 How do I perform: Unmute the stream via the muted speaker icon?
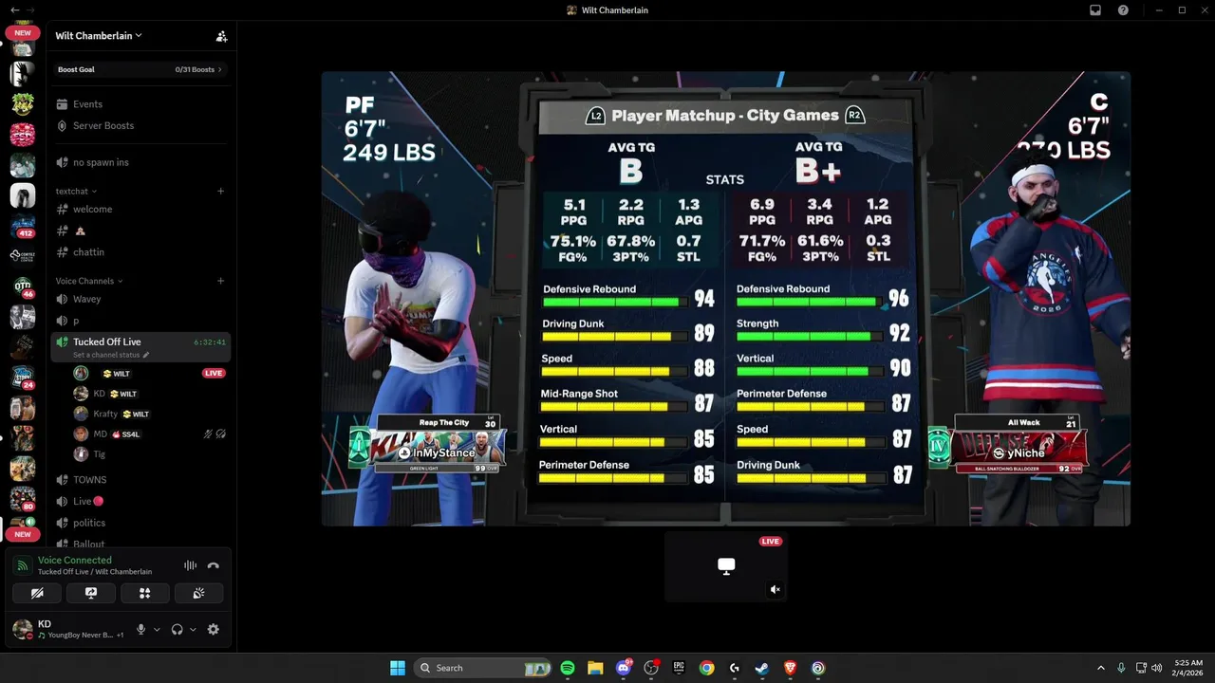775,590
